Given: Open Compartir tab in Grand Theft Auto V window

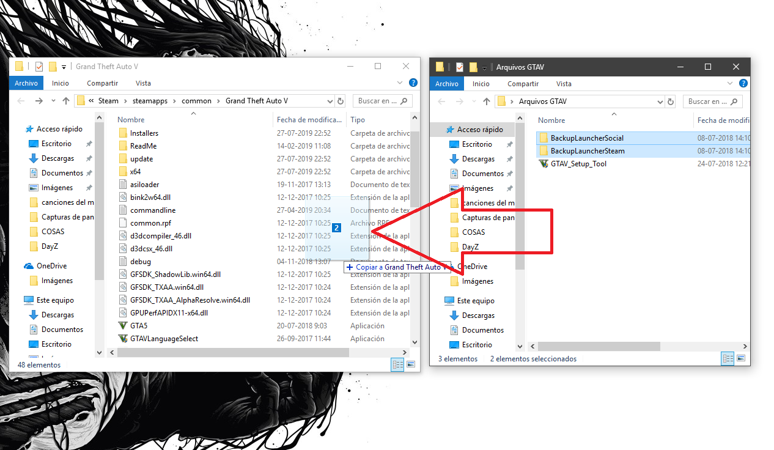Looking at the screenshot, I should click(x=102, y=83).
